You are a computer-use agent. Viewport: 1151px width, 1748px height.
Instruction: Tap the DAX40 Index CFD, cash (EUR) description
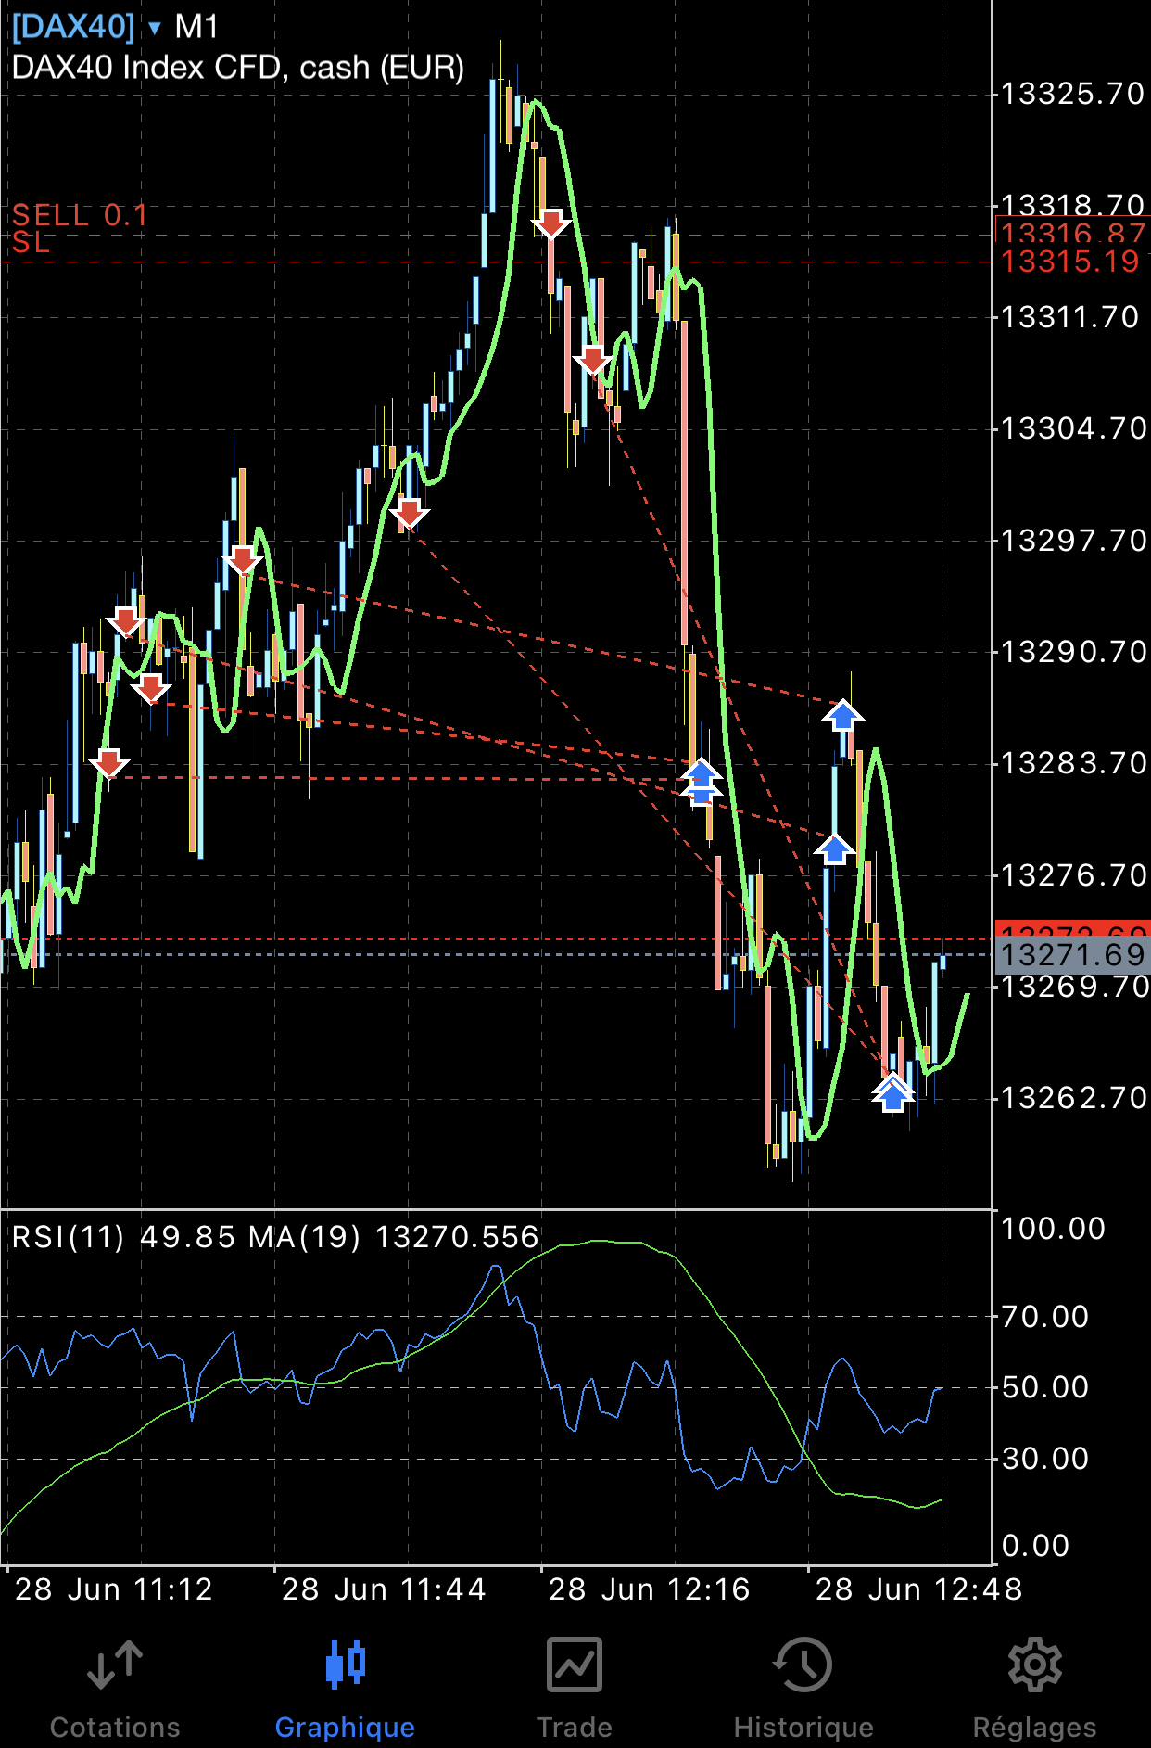(x=237, y=68)
